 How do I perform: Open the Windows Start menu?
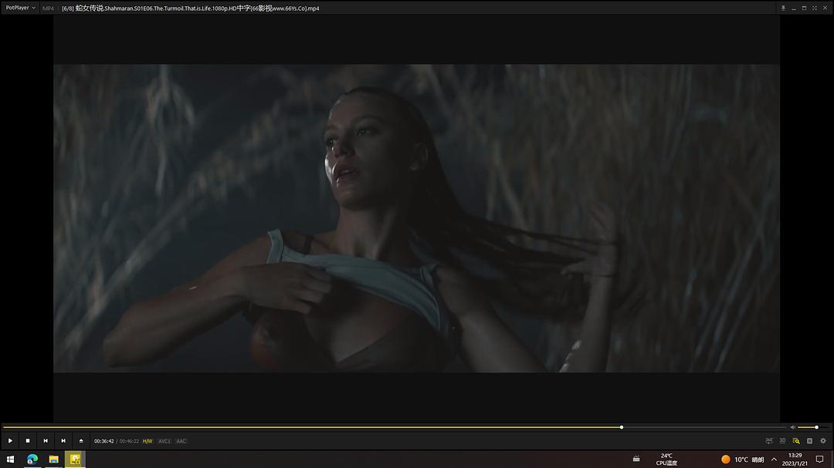coord(10,460)
